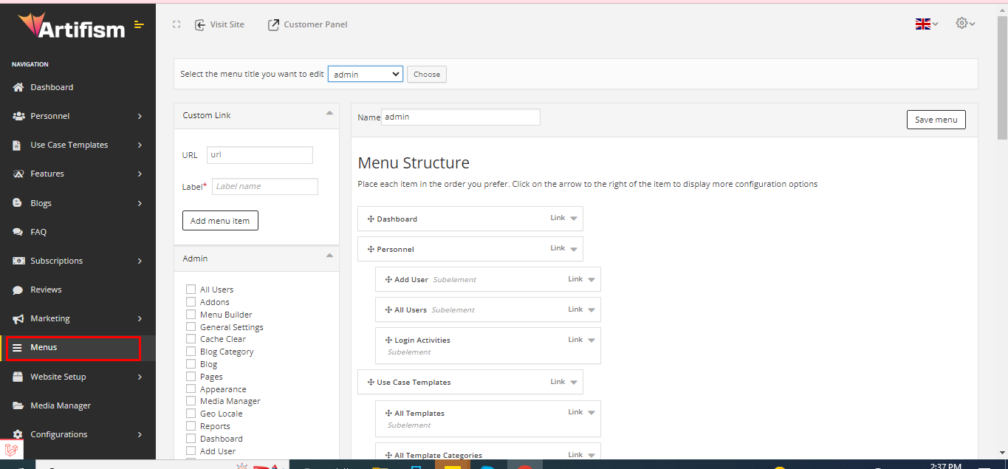Select Media Manager in sidebar
This screenshot has width=1008, height=469.
pyautogui.click(x=61, y=405)
